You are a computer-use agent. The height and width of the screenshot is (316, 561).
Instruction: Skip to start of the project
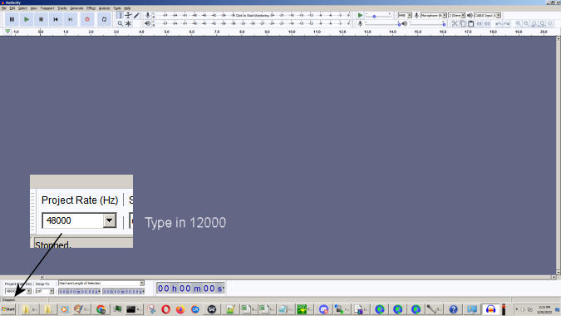click(56, 19)
